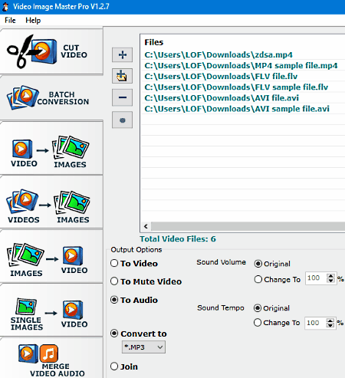Open the *.MP3 format dropdown

pos(143,347)
